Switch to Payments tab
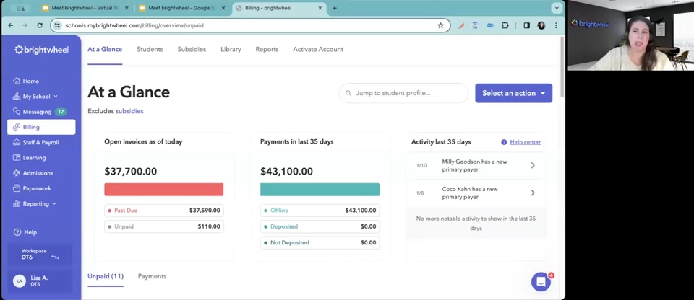 152,276
